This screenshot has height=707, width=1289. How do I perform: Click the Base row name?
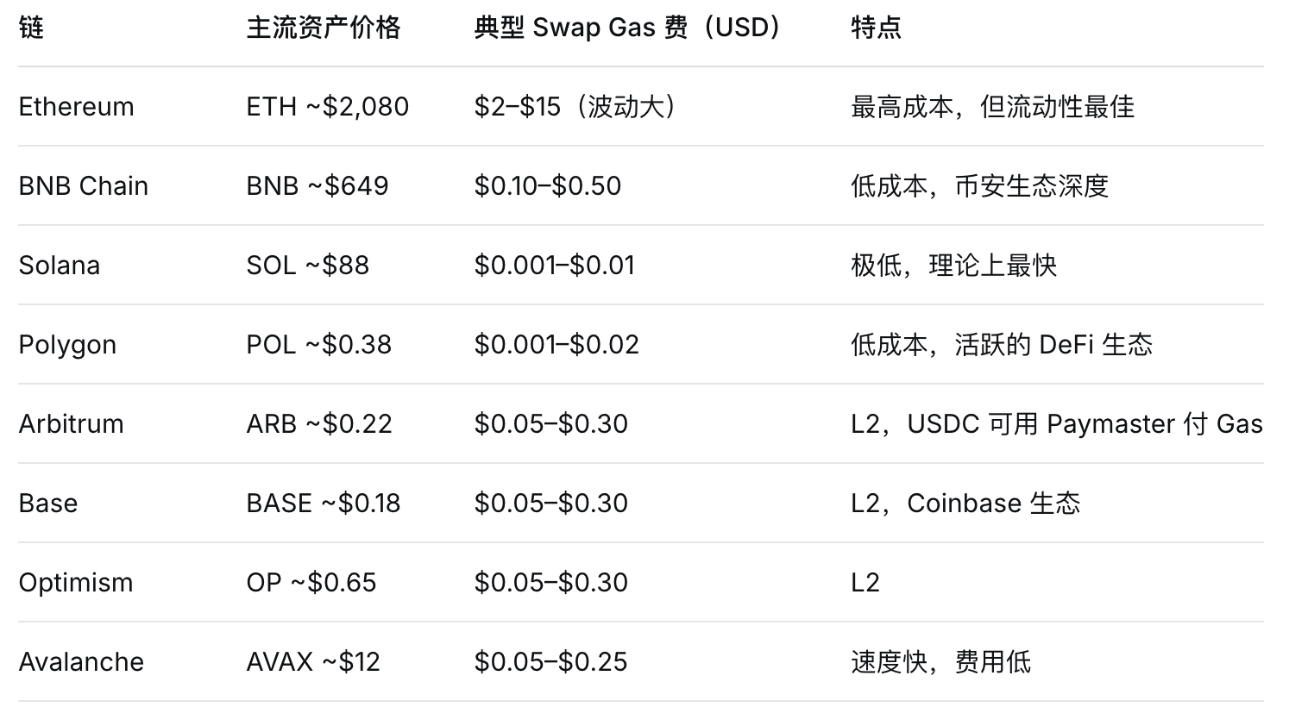[48, 504]
